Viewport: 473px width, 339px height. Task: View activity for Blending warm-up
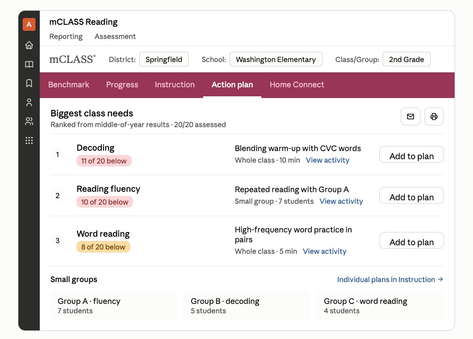(x=327, y=160)
